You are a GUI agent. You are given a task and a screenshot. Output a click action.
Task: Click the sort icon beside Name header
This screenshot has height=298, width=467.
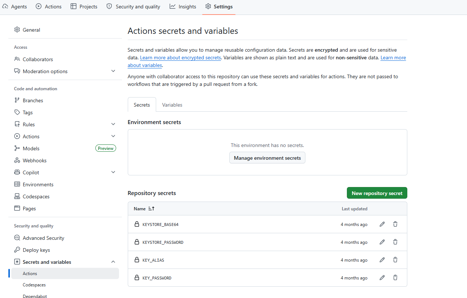coord(151,209)
